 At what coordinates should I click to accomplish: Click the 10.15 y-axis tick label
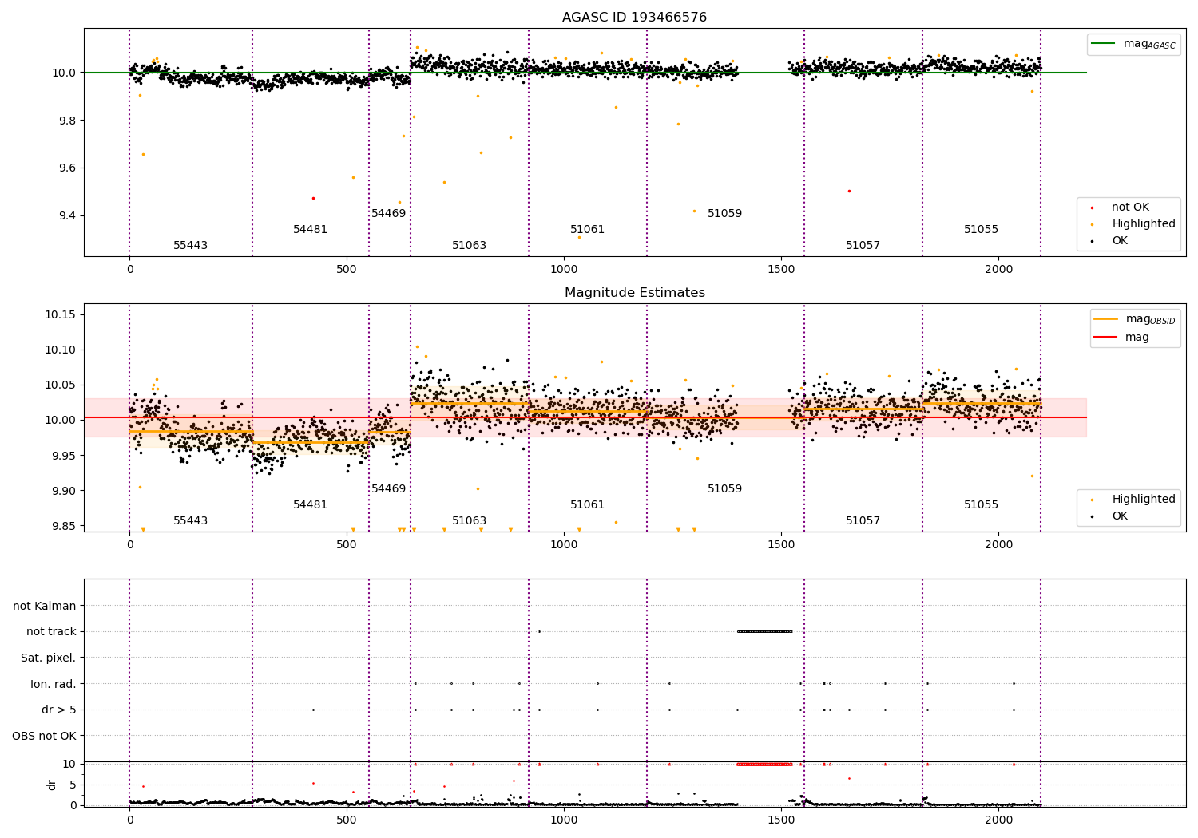(x=60, y=315)
